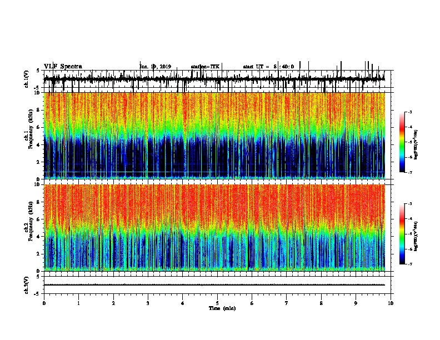Click tick label "10" on the Time axis

[x=391, y=303]
